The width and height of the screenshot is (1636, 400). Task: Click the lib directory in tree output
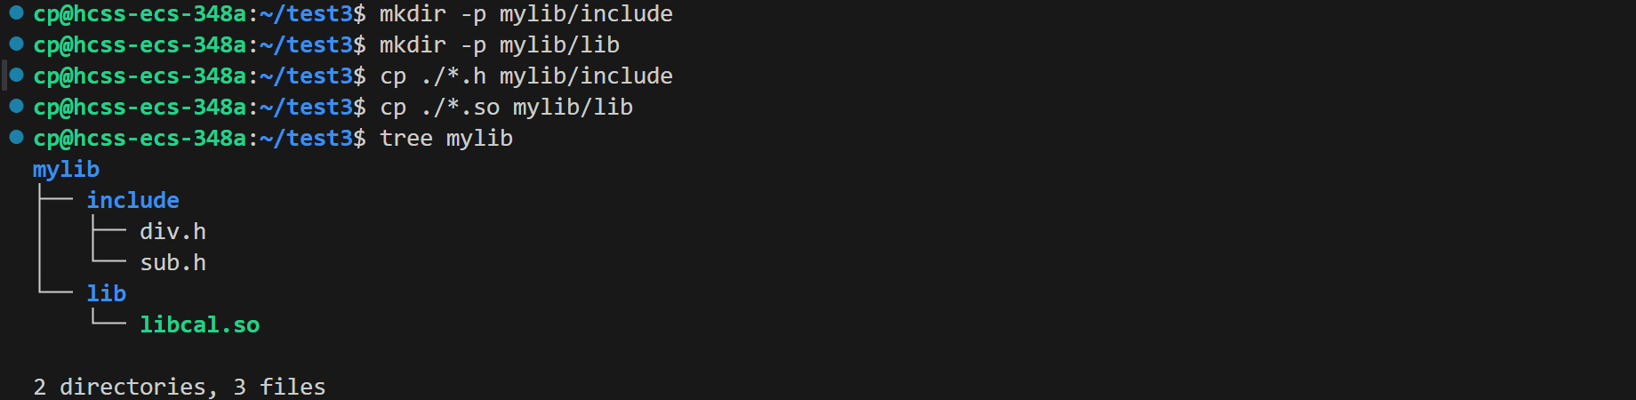tap(106, 293)
